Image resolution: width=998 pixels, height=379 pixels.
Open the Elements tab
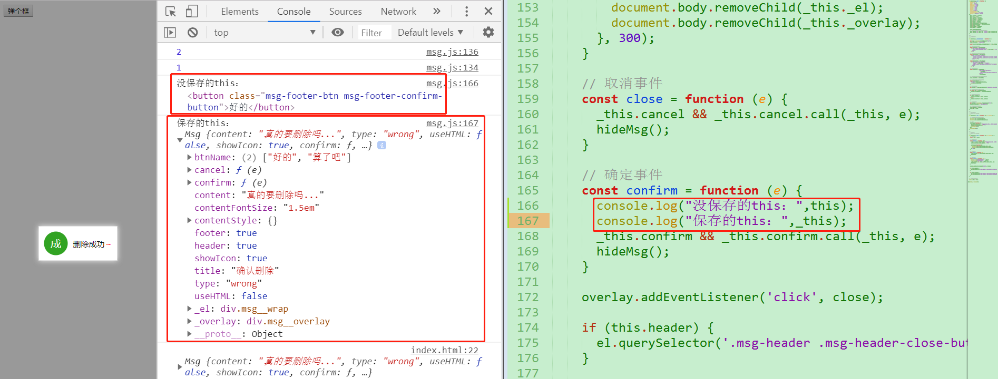240,12
